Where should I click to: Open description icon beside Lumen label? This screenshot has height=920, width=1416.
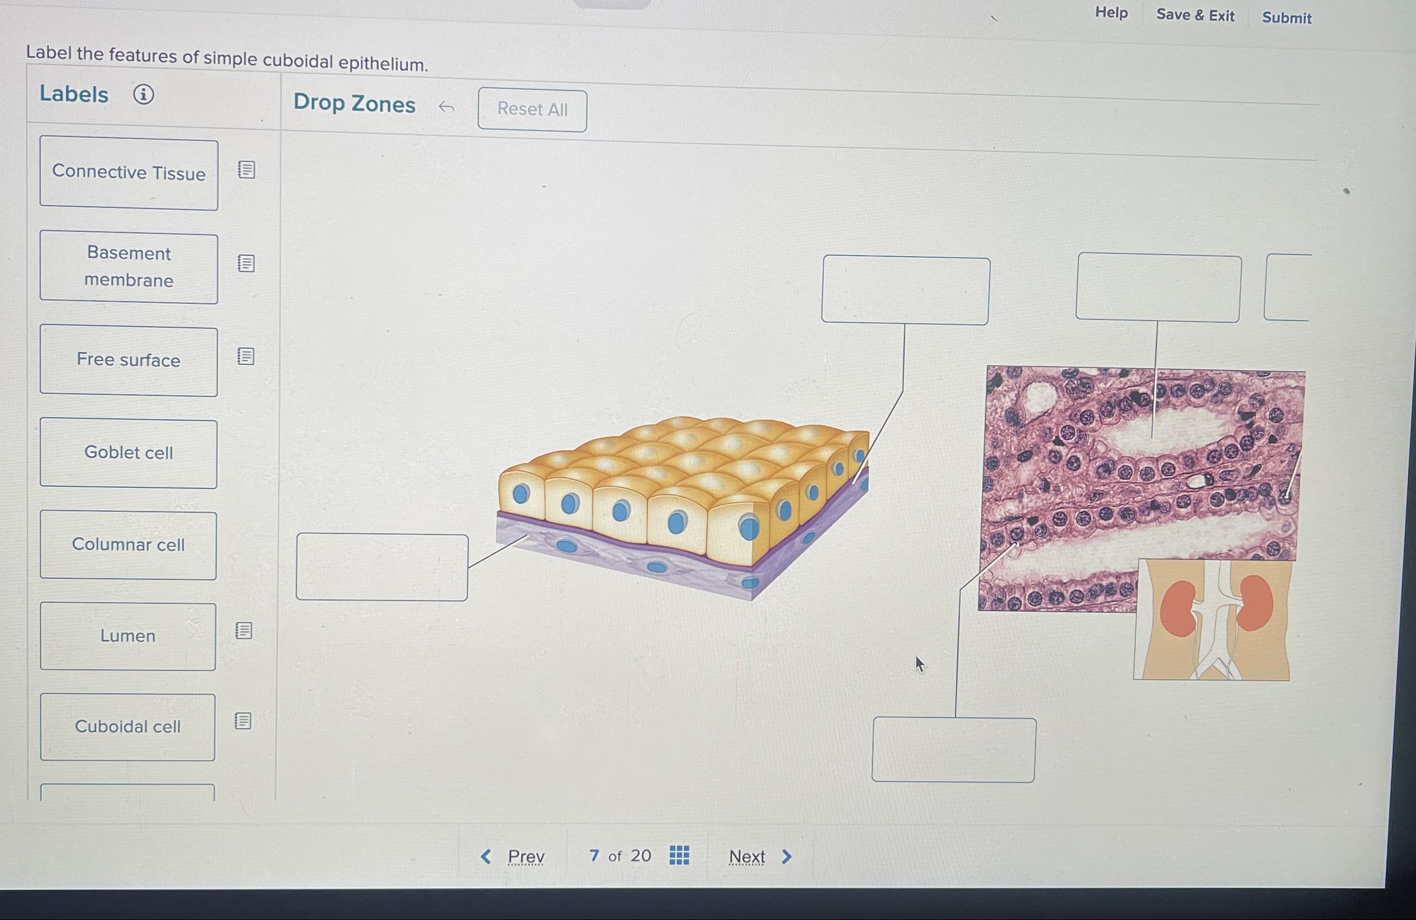pos(244,630)
